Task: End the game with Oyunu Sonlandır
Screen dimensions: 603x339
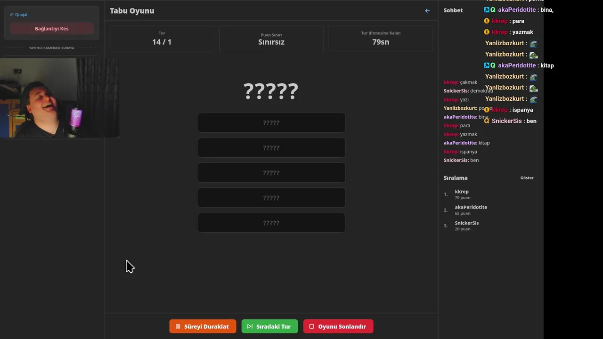Action: point(338,326)
